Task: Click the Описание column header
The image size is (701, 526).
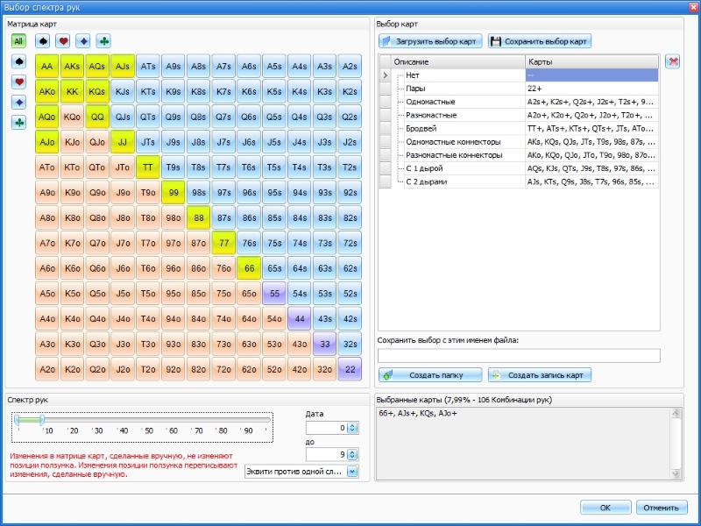Action: 458,61
